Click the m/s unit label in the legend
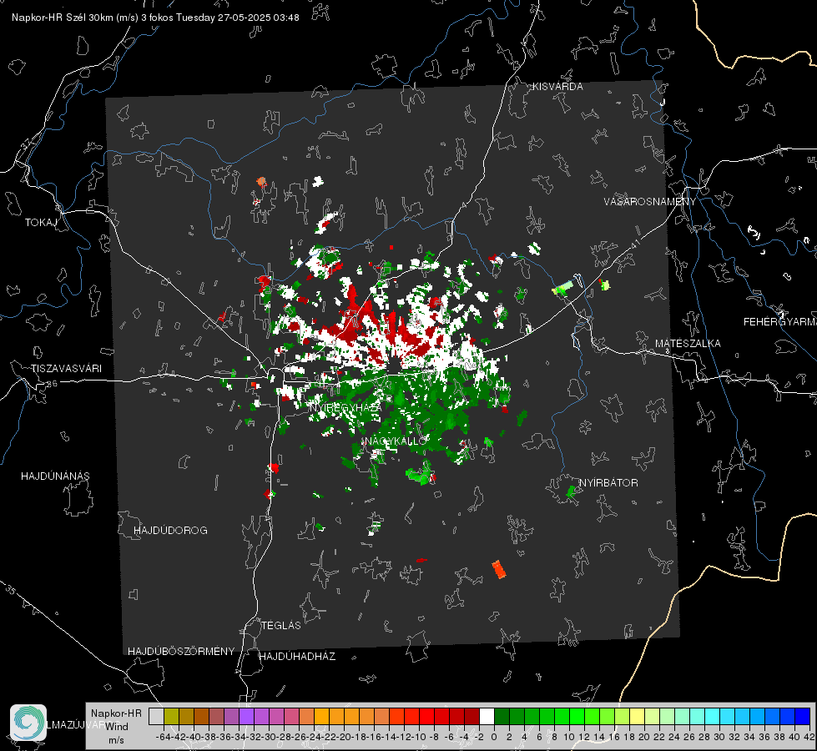This screenshot has width=817, height=751. coord(116,740)
